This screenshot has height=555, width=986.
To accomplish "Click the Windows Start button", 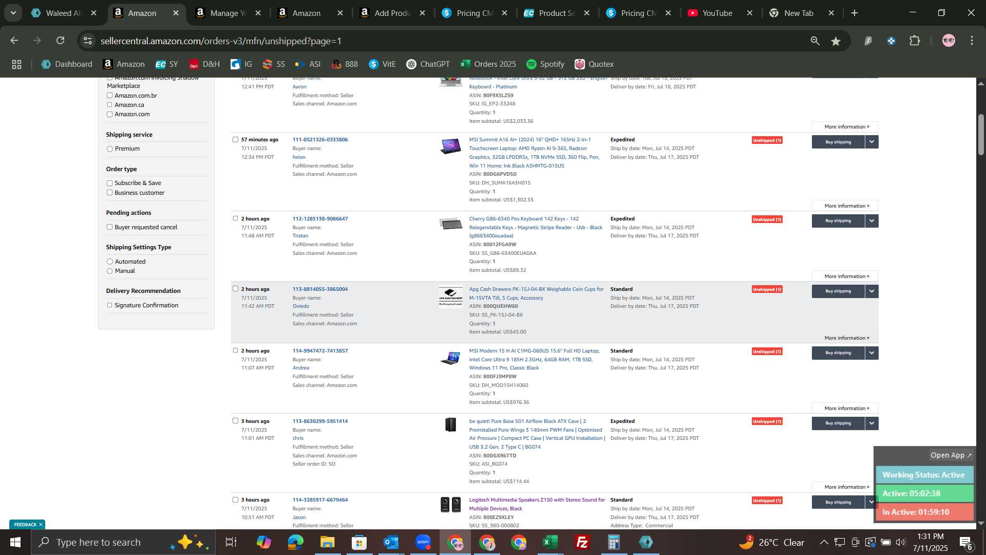I will point(15,542).
